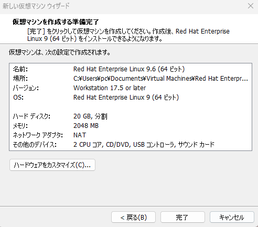
Task: Select the ネットワーク アダプタ label
Action: click(x=38, y=135)
